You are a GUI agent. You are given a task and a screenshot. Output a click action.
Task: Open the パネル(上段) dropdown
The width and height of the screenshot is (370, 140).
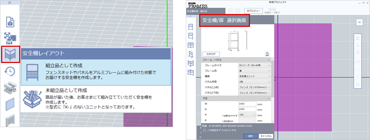point(254,87)
